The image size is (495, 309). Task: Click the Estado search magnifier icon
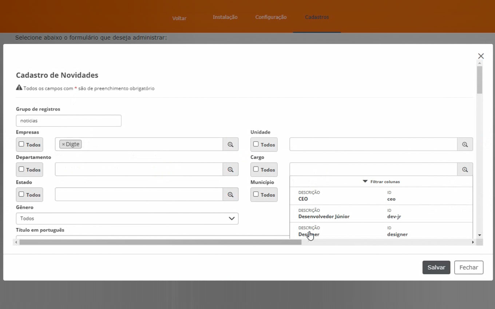(230, 194)
